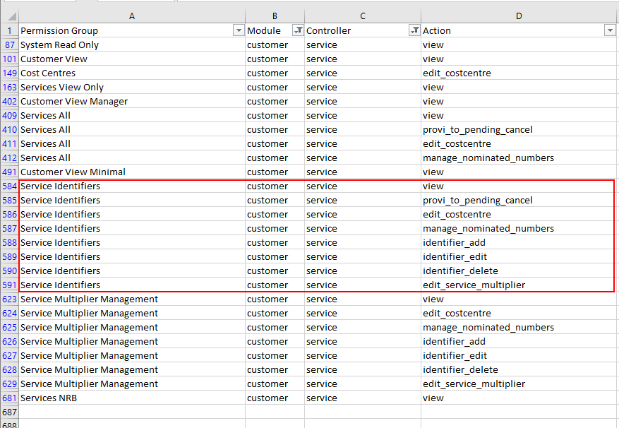
Task: Click the 'identifier_delete' cell in row 590
Action: (460, 271)
